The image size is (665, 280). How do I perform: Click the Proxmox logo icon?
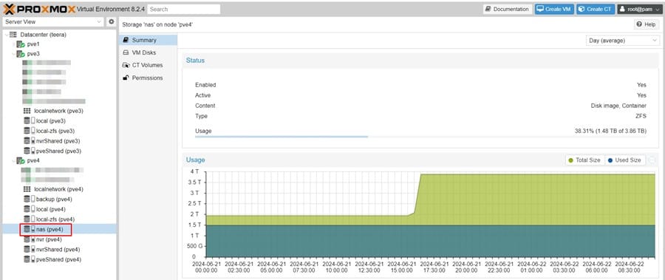pyautogui.click(x=10, y=9)
